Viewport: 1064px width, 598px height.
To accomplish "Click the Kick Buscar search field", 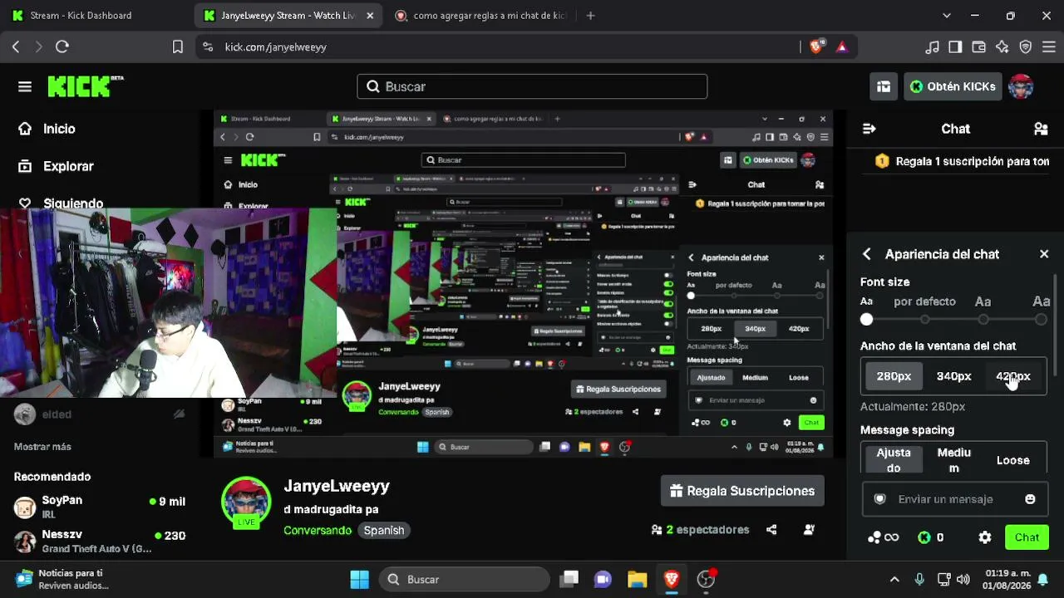I will pyautogui.click(x=532, y=86).
